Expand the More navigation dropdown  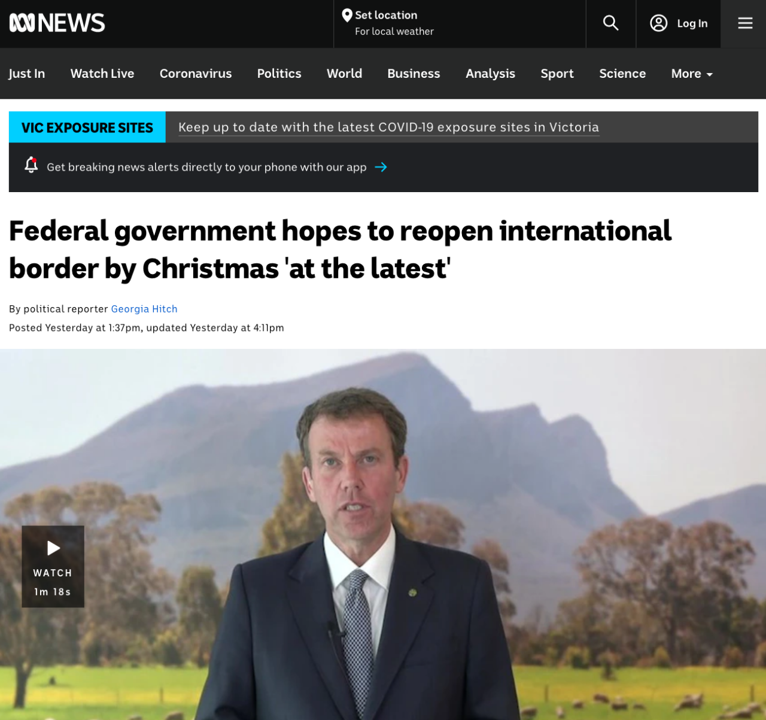(692, 74)
